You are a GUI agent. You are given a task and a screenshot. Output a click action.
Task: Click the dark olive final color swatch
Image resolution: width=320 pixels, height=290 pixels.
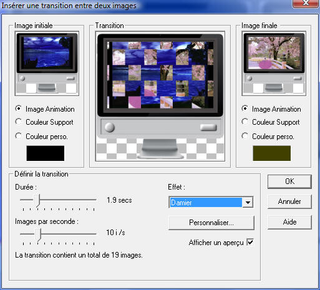pos(271,153)
